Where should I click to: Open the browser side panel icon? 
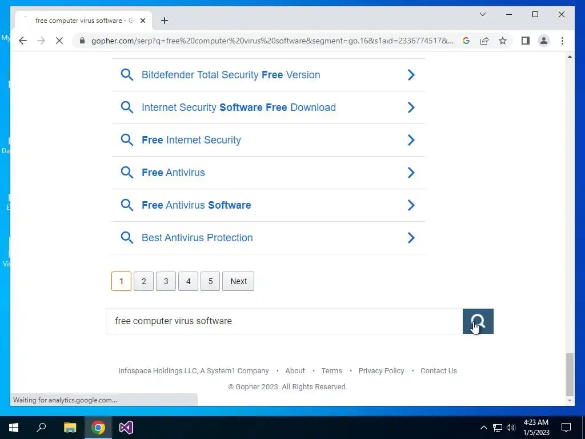[526, 41]
